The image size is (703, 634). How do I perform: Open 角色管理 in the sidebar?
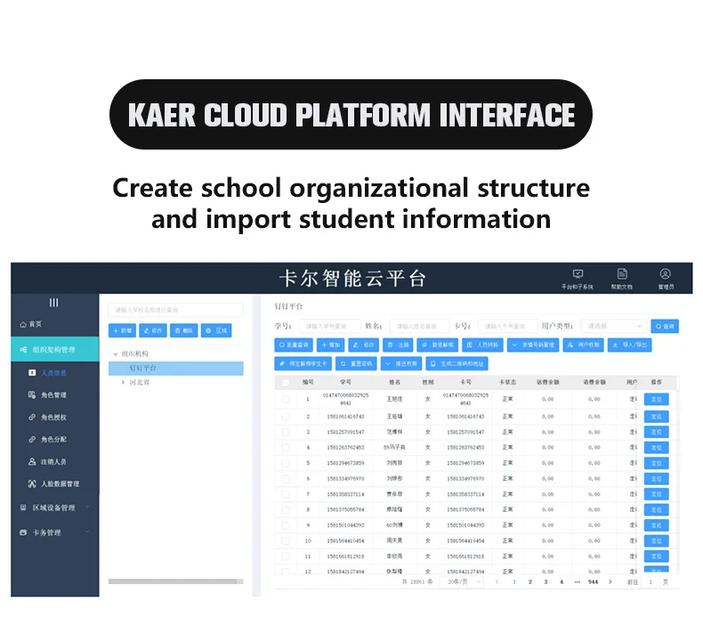point(48,394)
